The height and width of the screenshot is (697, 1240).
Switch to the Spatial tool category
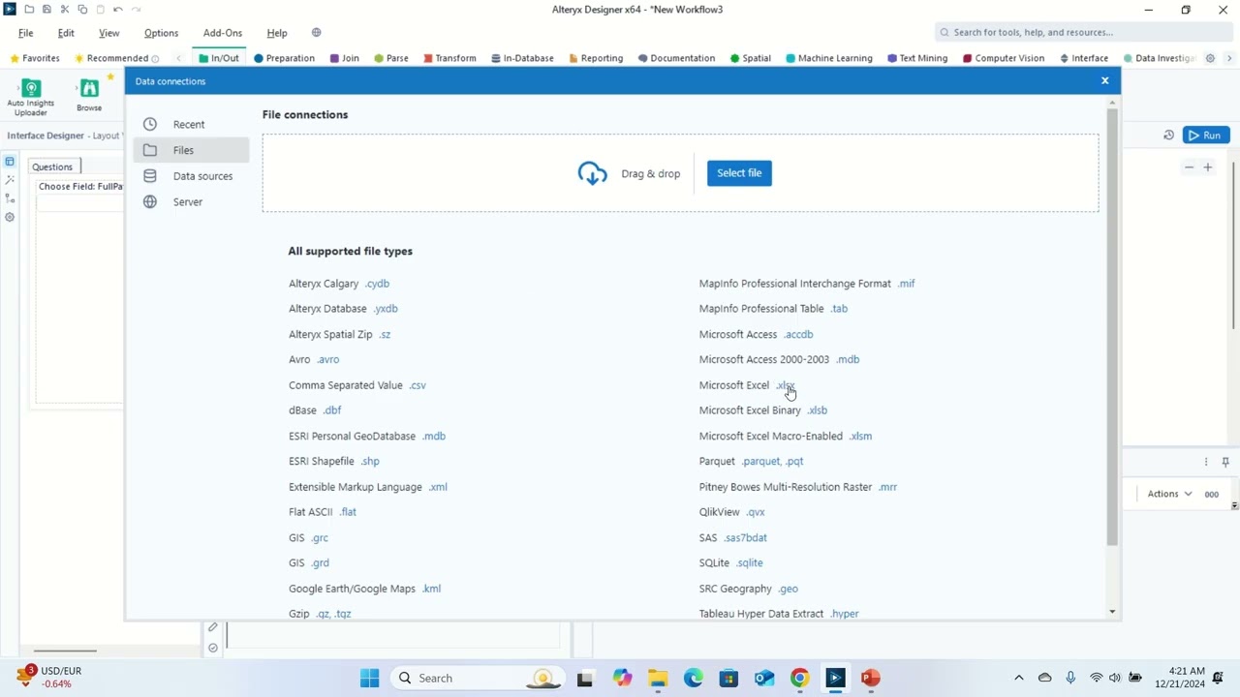tap(750, 58)
